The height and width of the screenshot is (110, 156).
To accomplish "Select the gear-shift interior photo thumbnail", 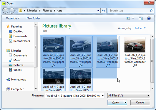I will (53, 76).
